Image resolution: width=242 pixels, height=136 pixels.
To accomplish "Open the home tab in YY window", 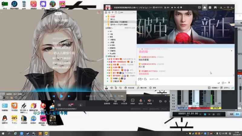I will click(204, 7).
